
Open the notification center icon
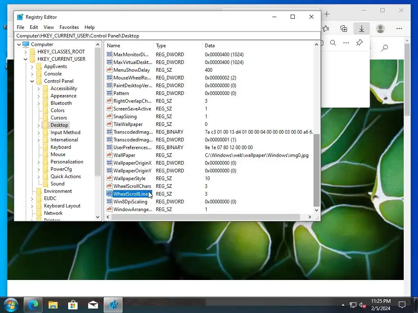[402, 305]
